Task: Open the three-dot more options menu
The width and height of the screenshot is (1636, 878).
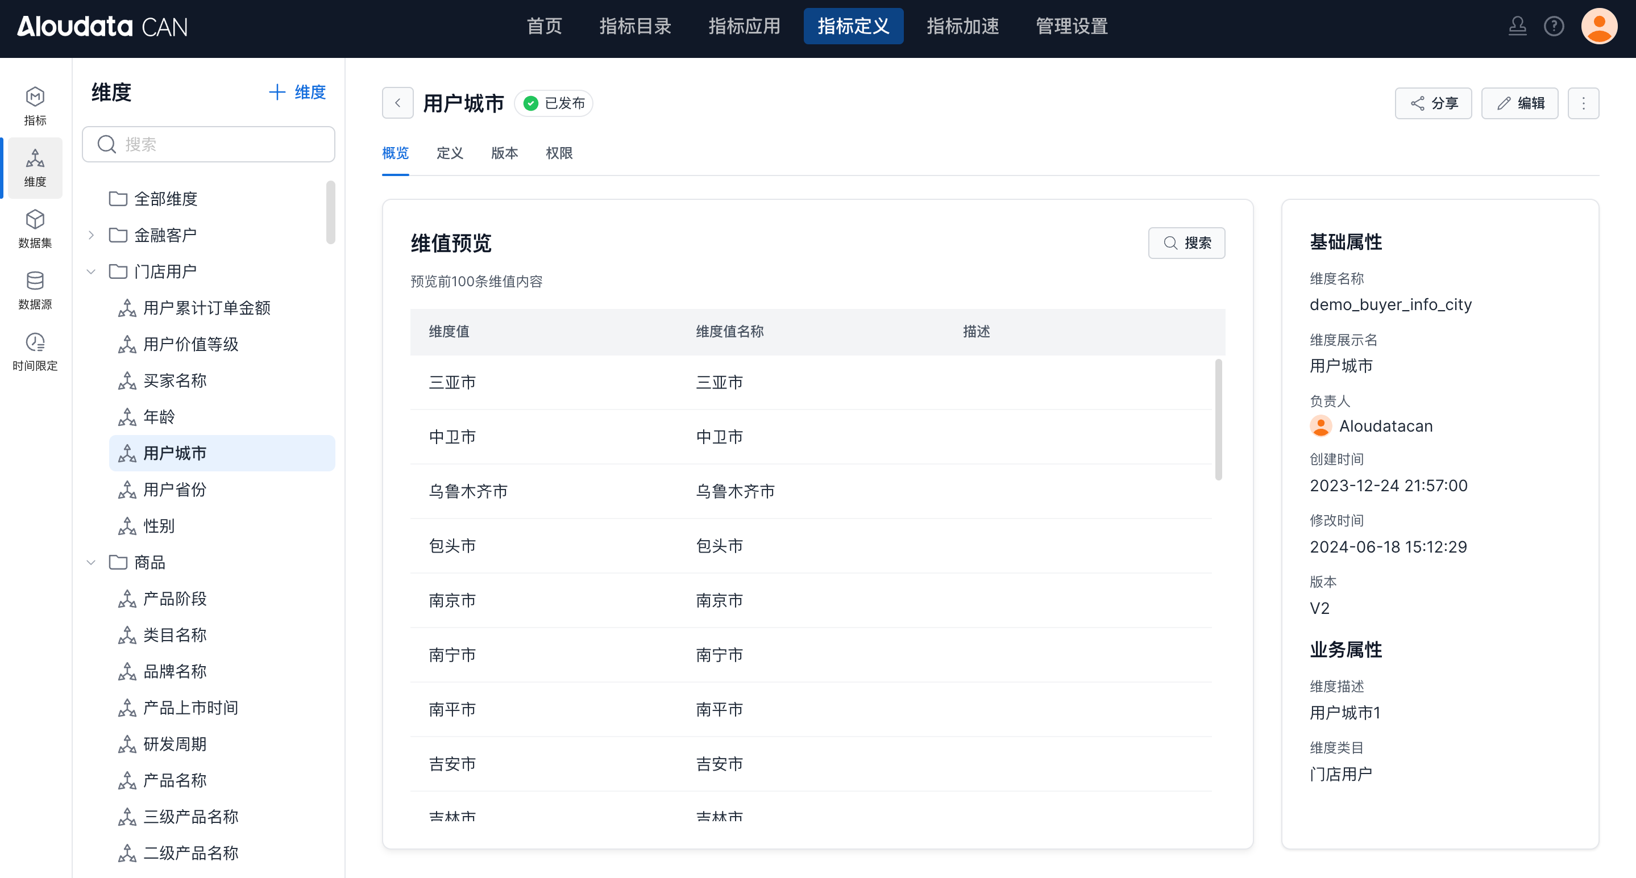Action: tap(1583, 103)
